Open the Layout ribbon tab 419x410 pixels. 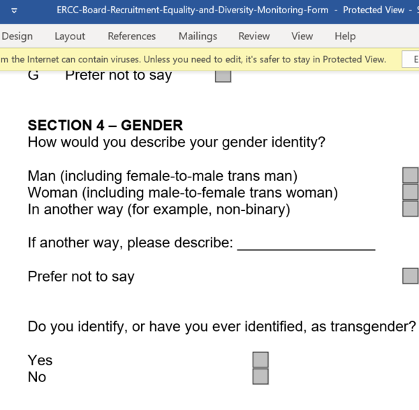tap(70, 36)
